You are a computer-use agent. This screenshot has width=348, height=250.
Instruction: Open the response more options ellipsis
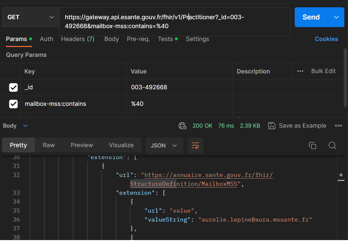point(338,126)
